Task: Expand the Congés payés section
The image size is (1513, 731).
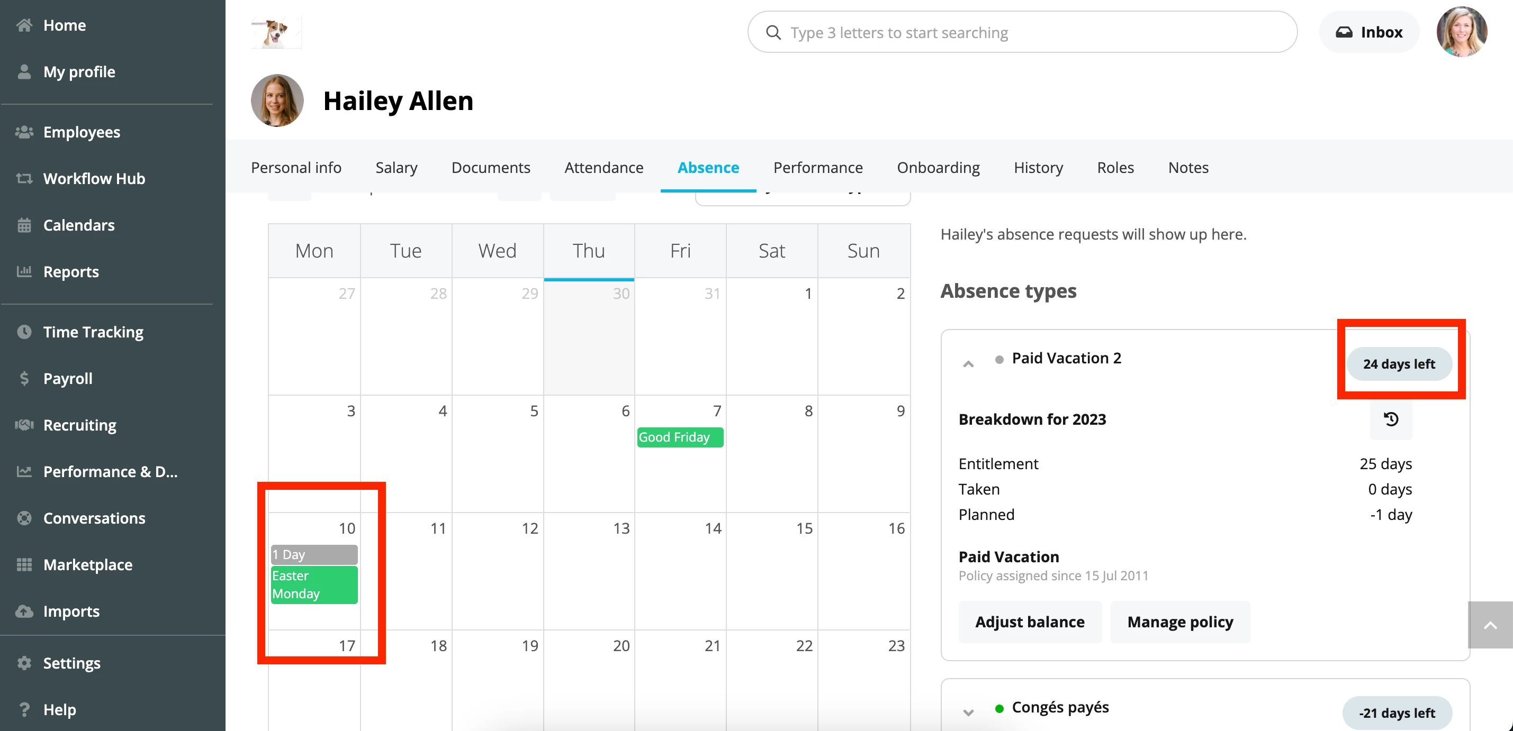Action: coord(968,713)
